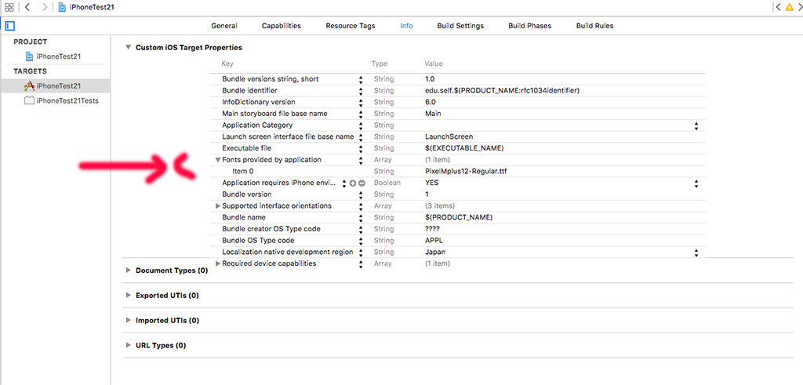Open key stepper for Bundle versions string, short
Viewport: 803px width, 385px height.
point(361,79)
